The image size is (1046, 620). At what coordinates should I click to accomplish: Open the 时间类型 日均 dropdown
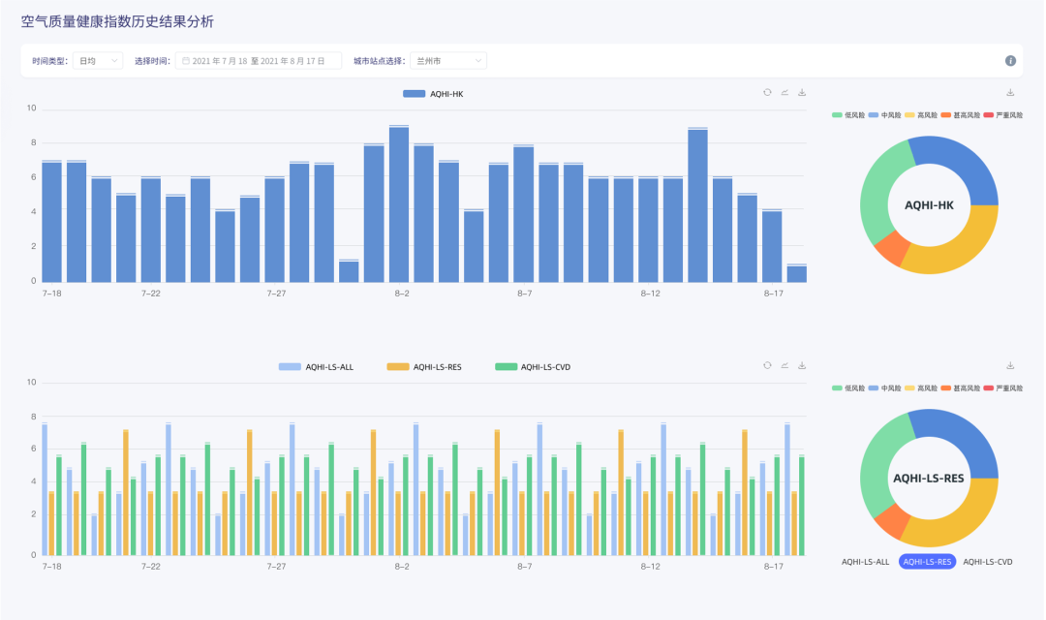pyautogui.click(x=98, y=61)
